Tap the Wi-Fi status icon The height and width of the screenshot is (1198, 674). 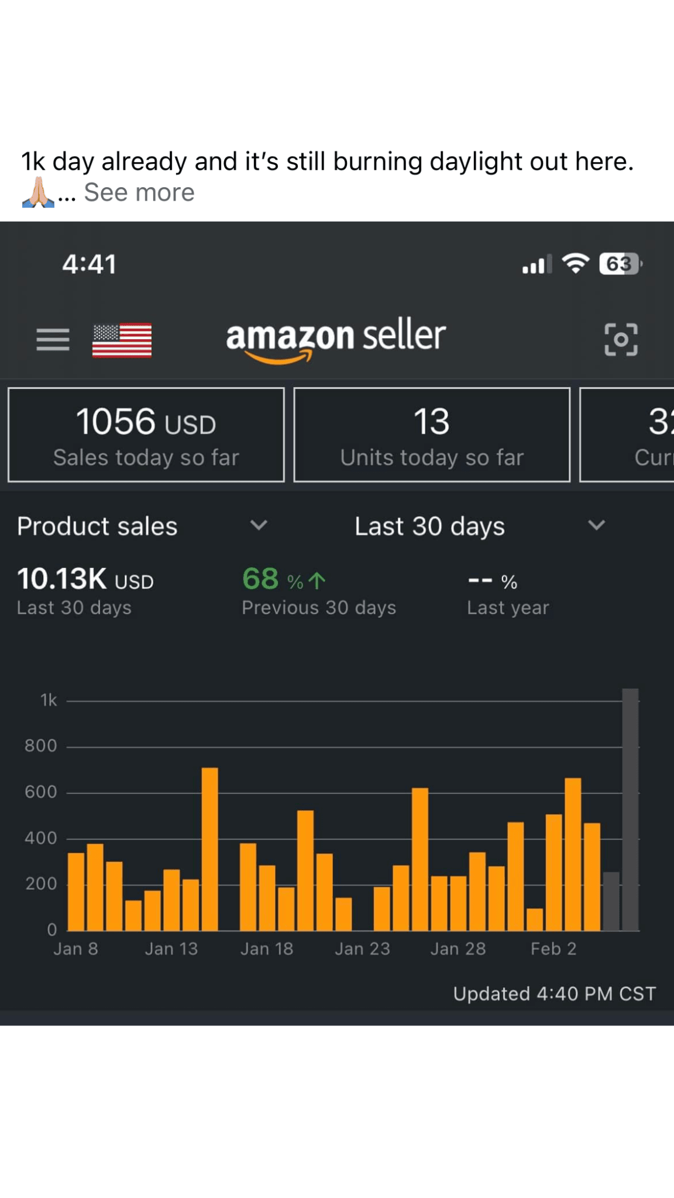pos(576,264)
